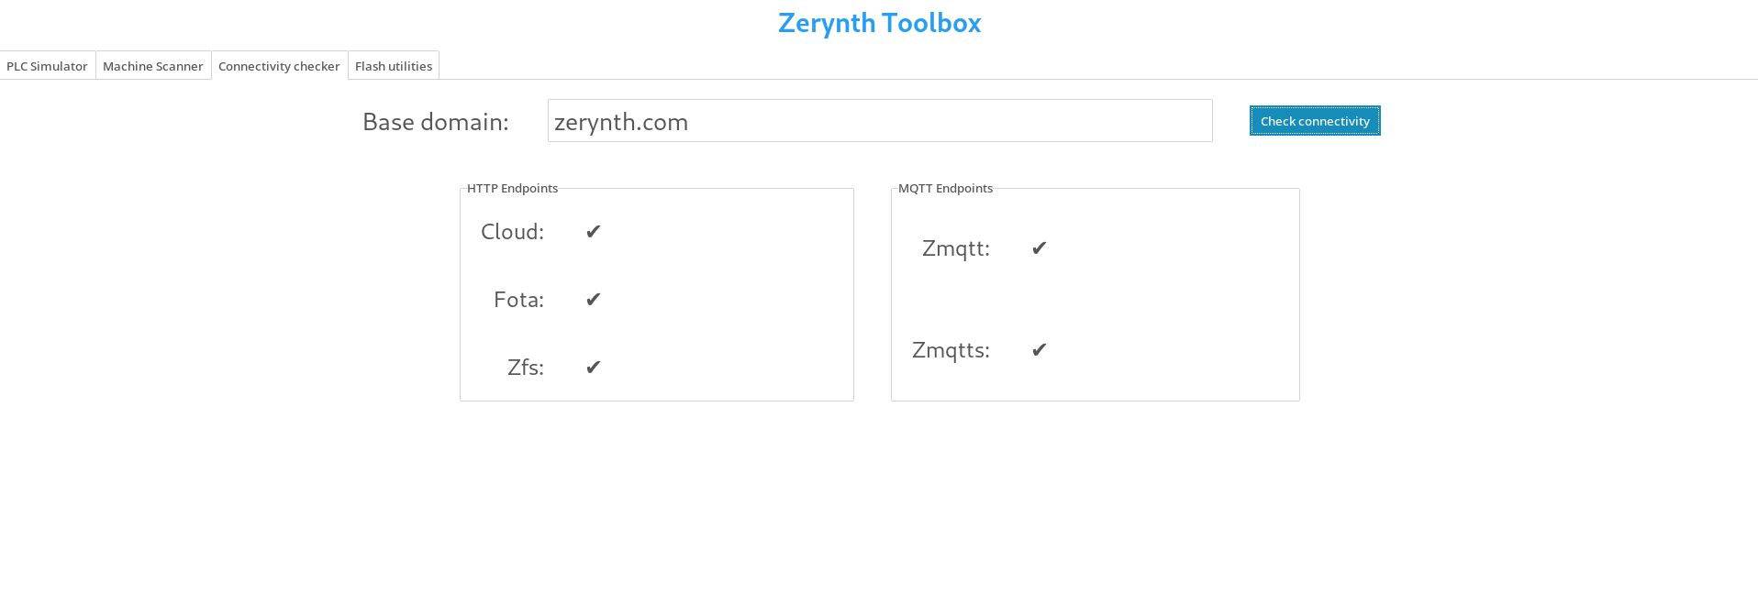
Task: Click the Zerynth Toolbox title
Action: [x=879, y=23]
